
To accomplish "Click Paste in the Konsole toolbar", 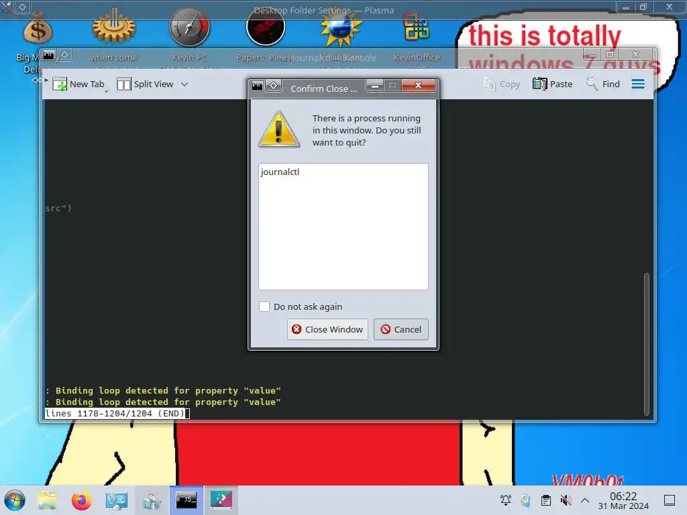I will pyautogui.click(x=553, y=84).
